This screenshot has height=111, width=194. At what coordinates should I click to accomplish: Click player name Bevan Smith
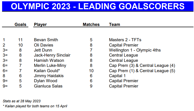tap(46, 40)
